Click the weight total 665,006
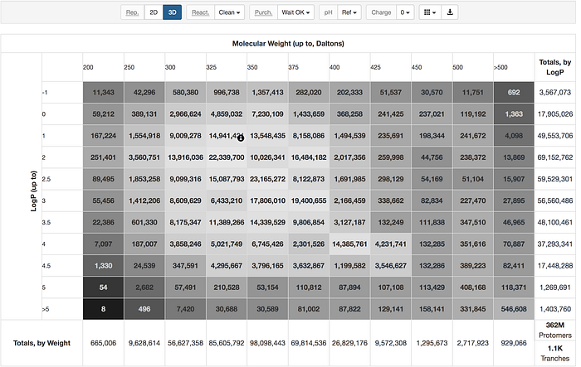Screen dimensions: 581x367 (x=103, y=343)
